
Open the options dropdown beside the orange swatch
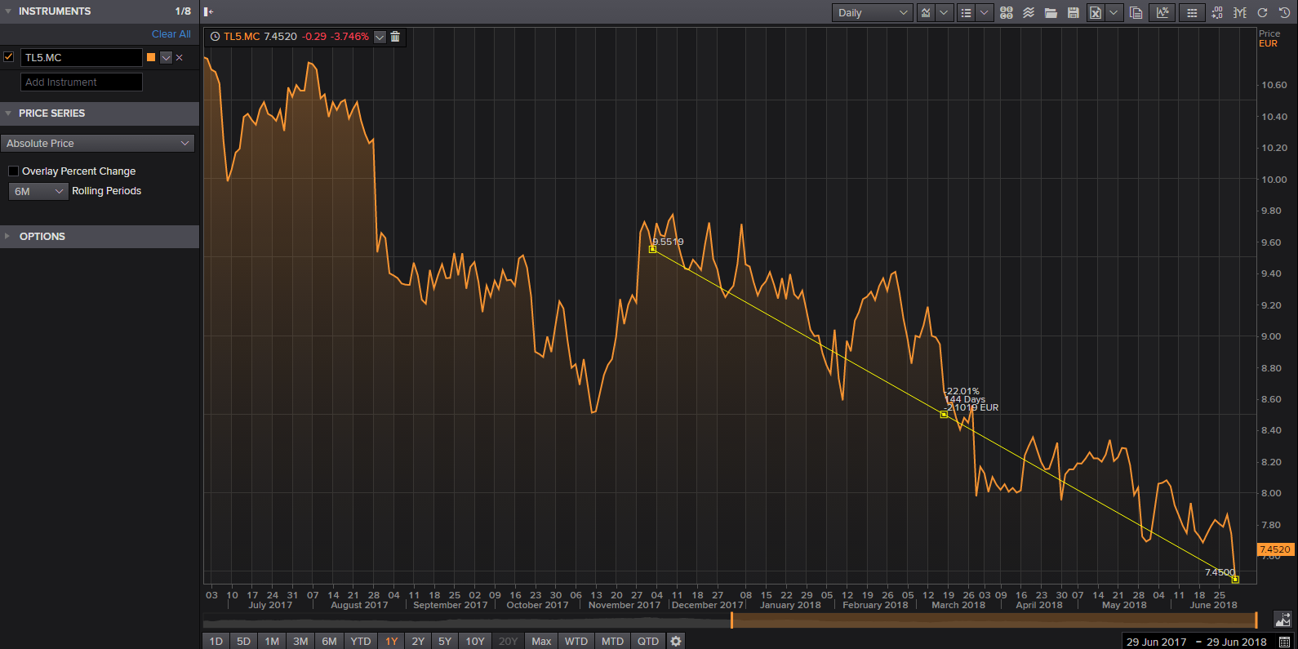point(166,57)
